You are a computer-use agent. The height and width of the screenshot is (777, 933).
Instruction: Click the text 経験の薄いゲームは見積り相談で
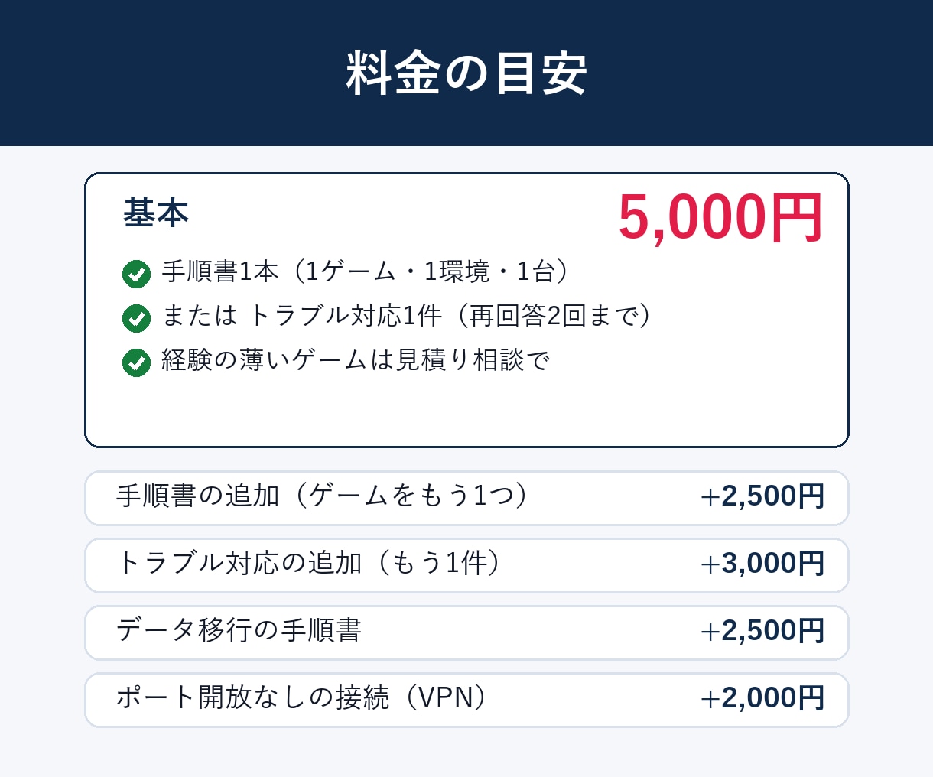356,360
